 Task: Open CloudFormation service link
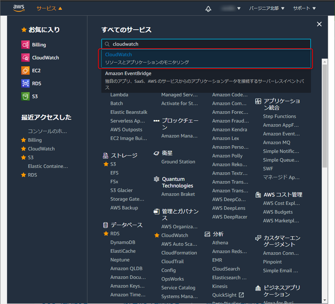coord(179,253)
